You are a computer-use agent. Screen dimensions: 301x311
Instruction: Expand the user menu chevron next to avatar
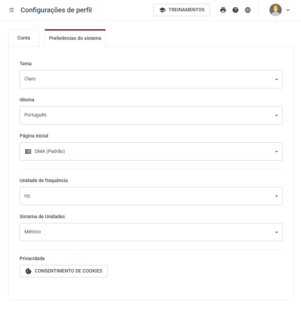288,10
